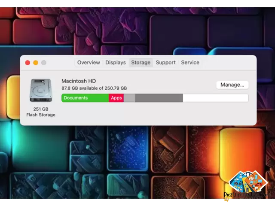Click the dark gray storage bar segment
The width and height of the screenshot is (275, 206).
pos(159,98)
